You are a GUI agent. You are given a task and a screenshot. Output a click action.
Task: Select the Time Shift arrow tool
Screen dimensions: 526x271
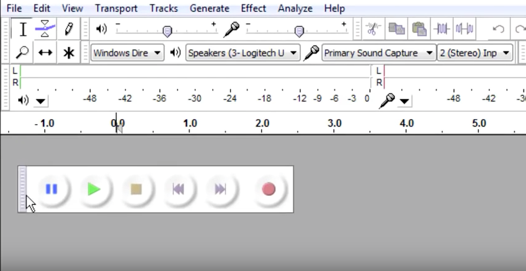(45, 53)
